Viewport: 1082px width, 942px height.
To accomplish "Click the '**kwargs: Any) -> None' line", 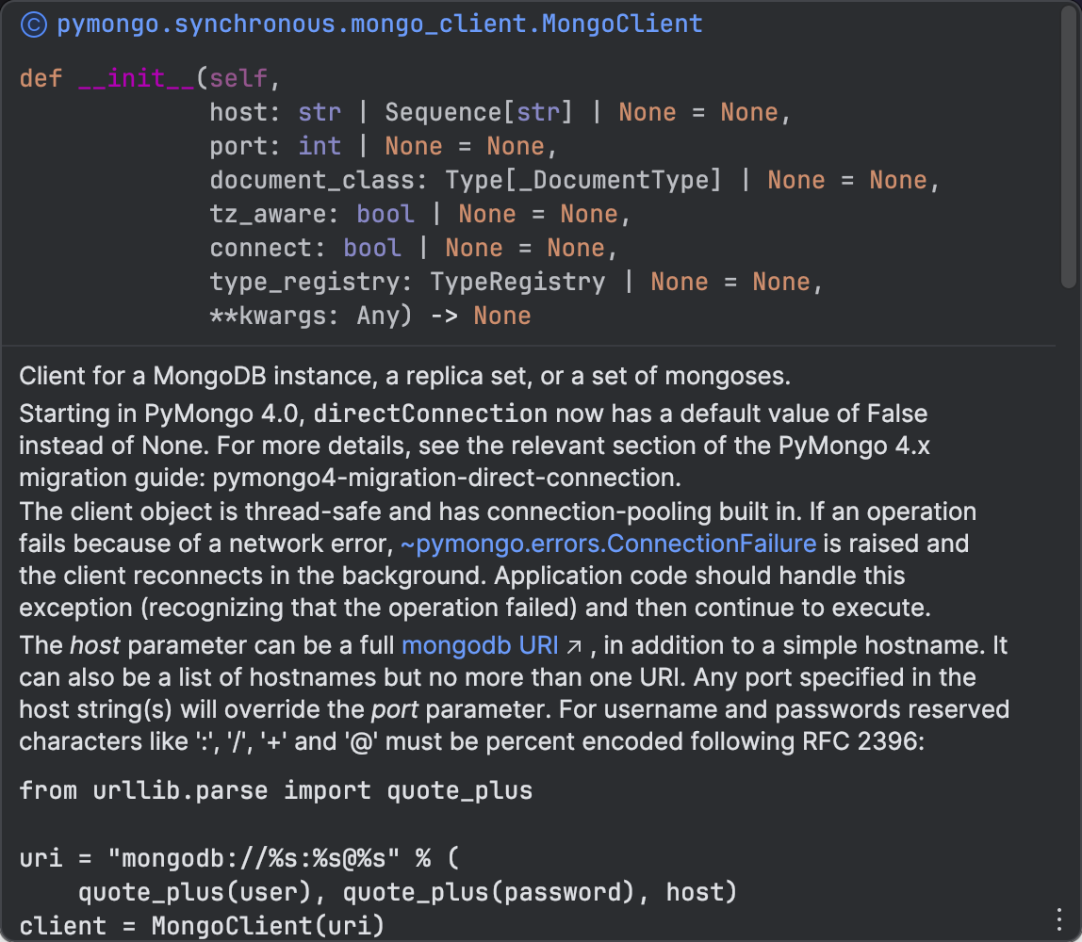I will pos(370,316).
